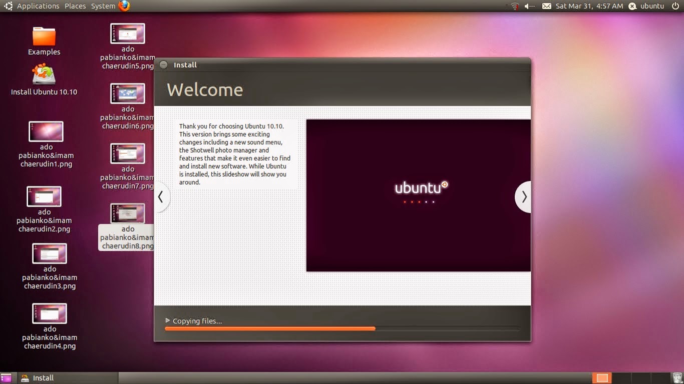Open the volume control icon

pos(528,6)
